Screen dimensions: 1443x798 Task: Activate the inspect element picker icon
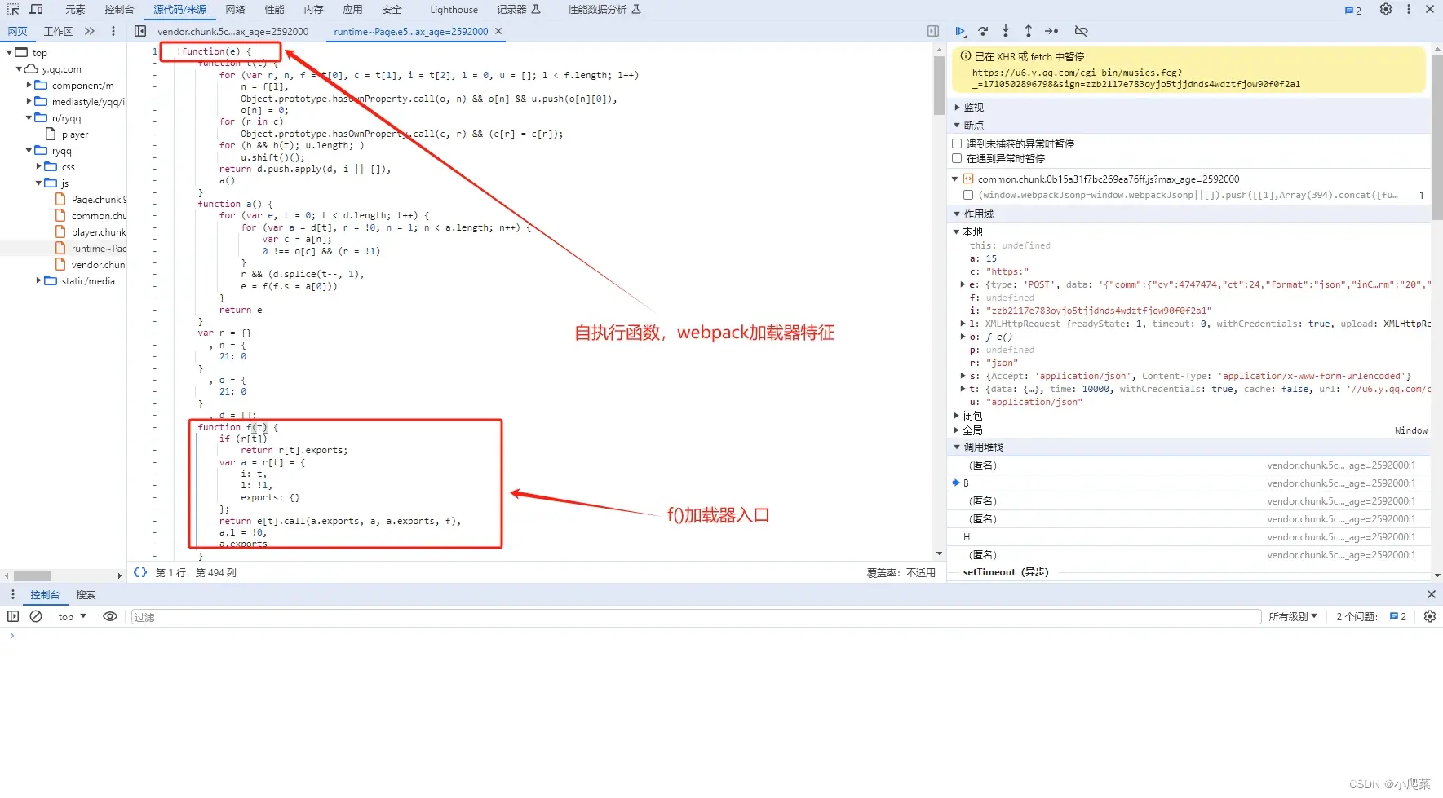click(13, 9)
